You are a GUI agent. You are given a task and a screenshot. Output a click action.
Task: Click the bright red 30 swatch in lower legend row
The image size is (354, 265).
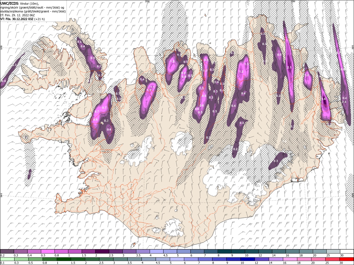pyautogui.click(x=346, y=259)
